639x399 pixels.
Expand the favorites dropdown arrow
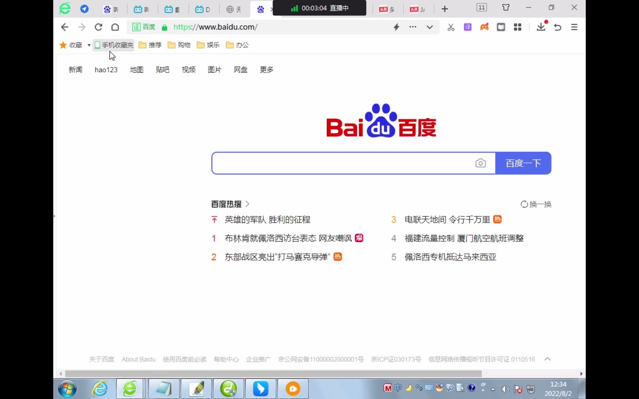pos(89,45)
